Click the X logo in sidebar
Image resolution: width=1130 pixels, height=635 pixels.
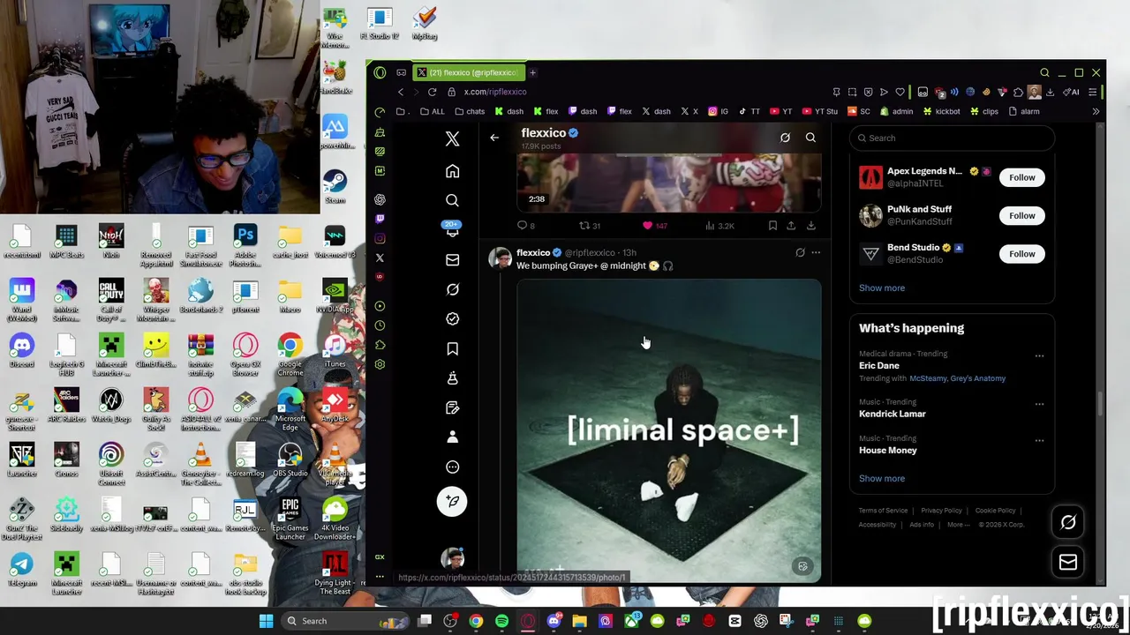click(x=452, y=138)
